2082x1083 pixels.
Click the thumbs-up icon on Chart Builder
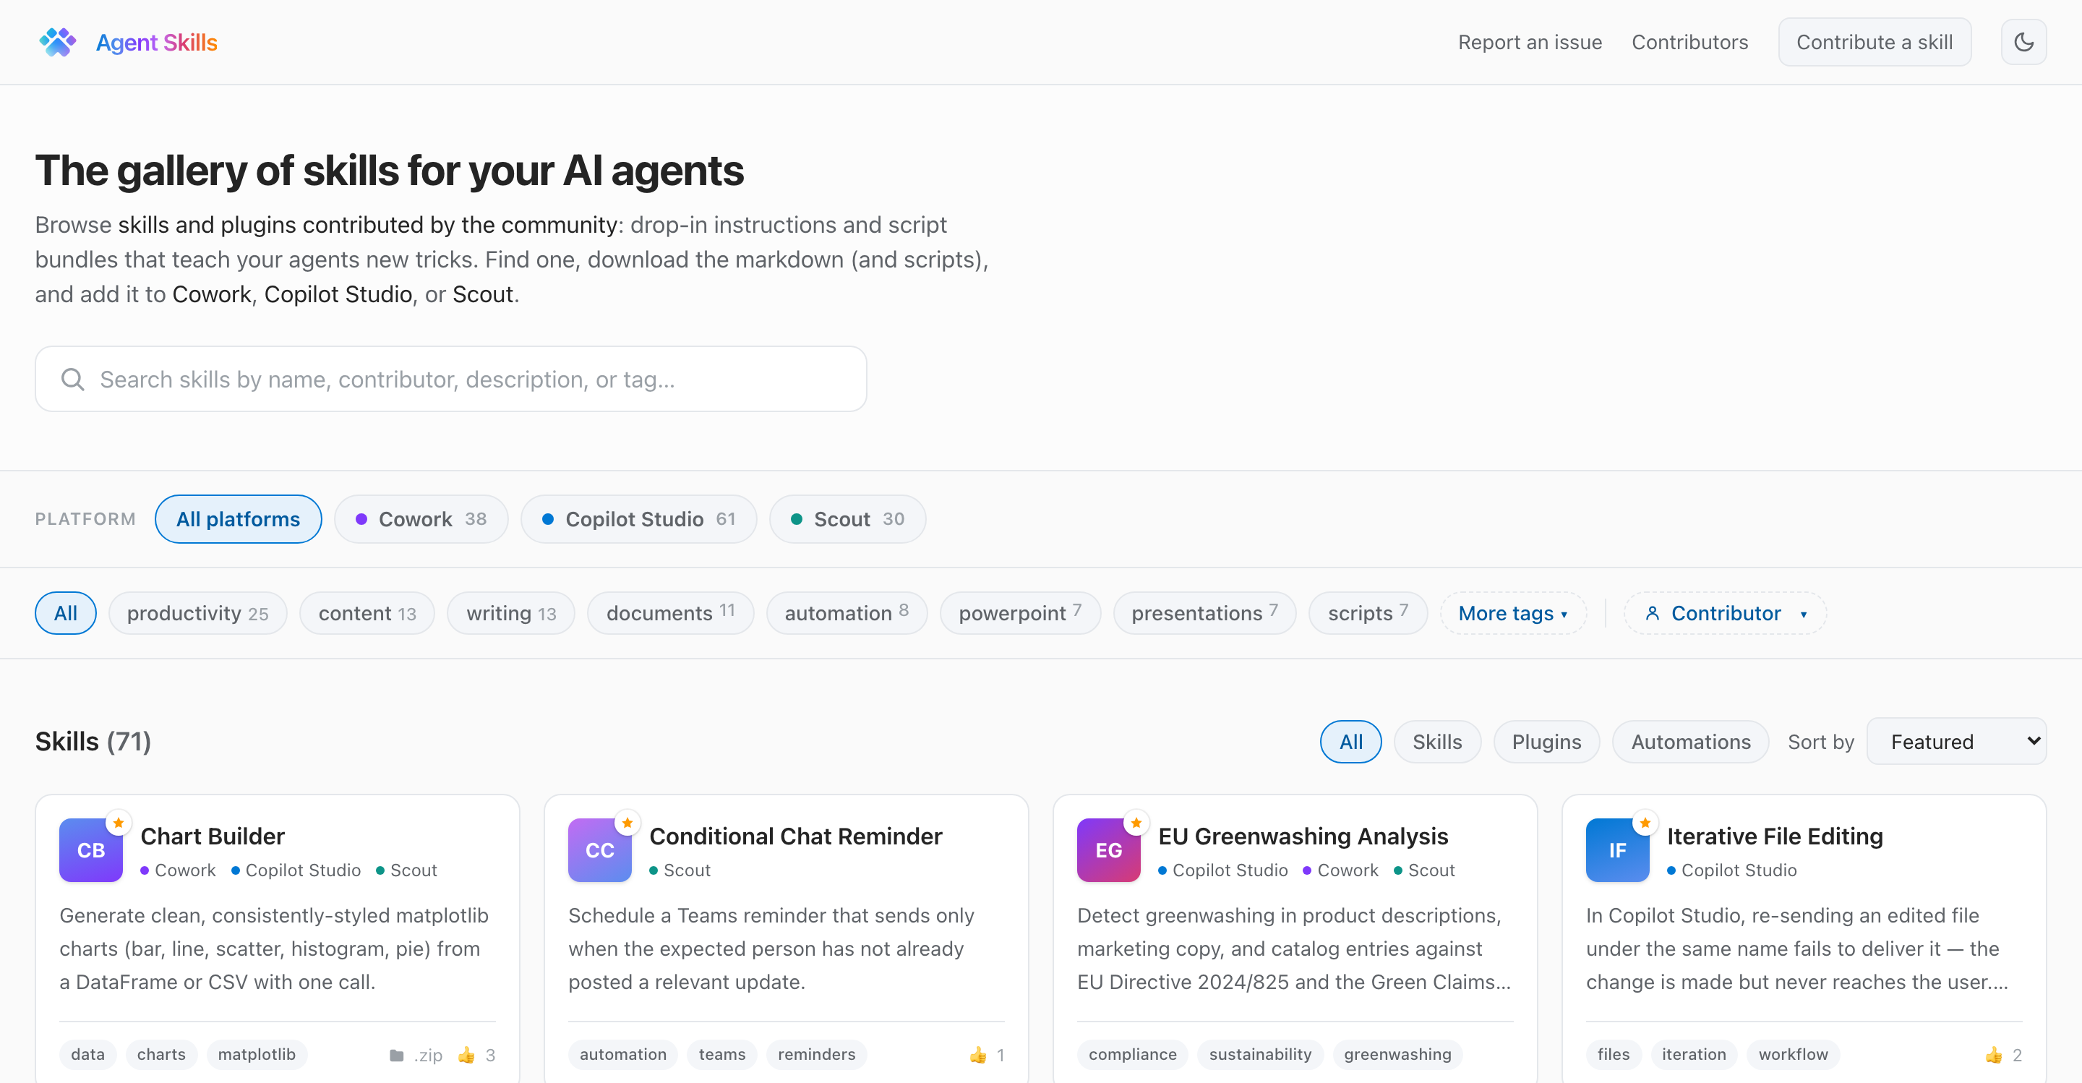coord(466,1055)
